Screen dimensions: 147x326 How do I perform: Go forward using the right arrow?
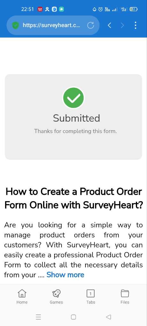coord(122,25)
